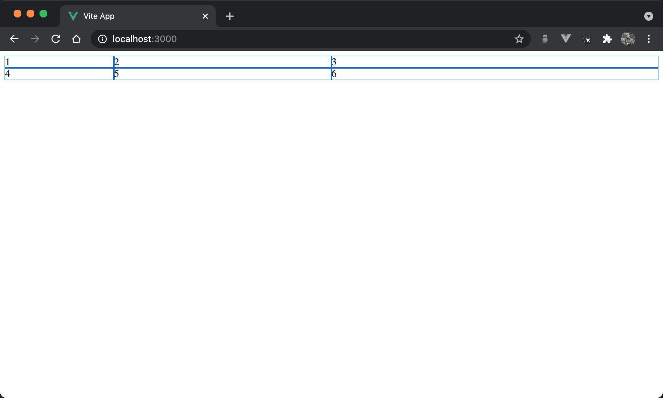Expand the tab search dropdown arrow
This screenshot has width=663, height=398.
click(648, 16)
